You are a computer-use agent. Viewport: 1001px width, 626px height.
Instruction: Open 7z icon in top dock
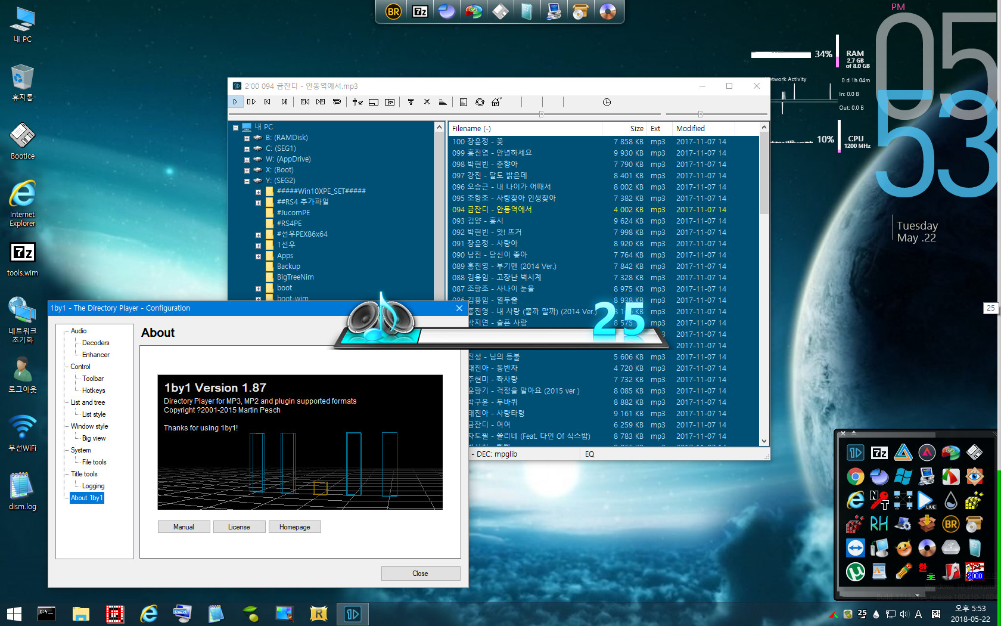420,11
